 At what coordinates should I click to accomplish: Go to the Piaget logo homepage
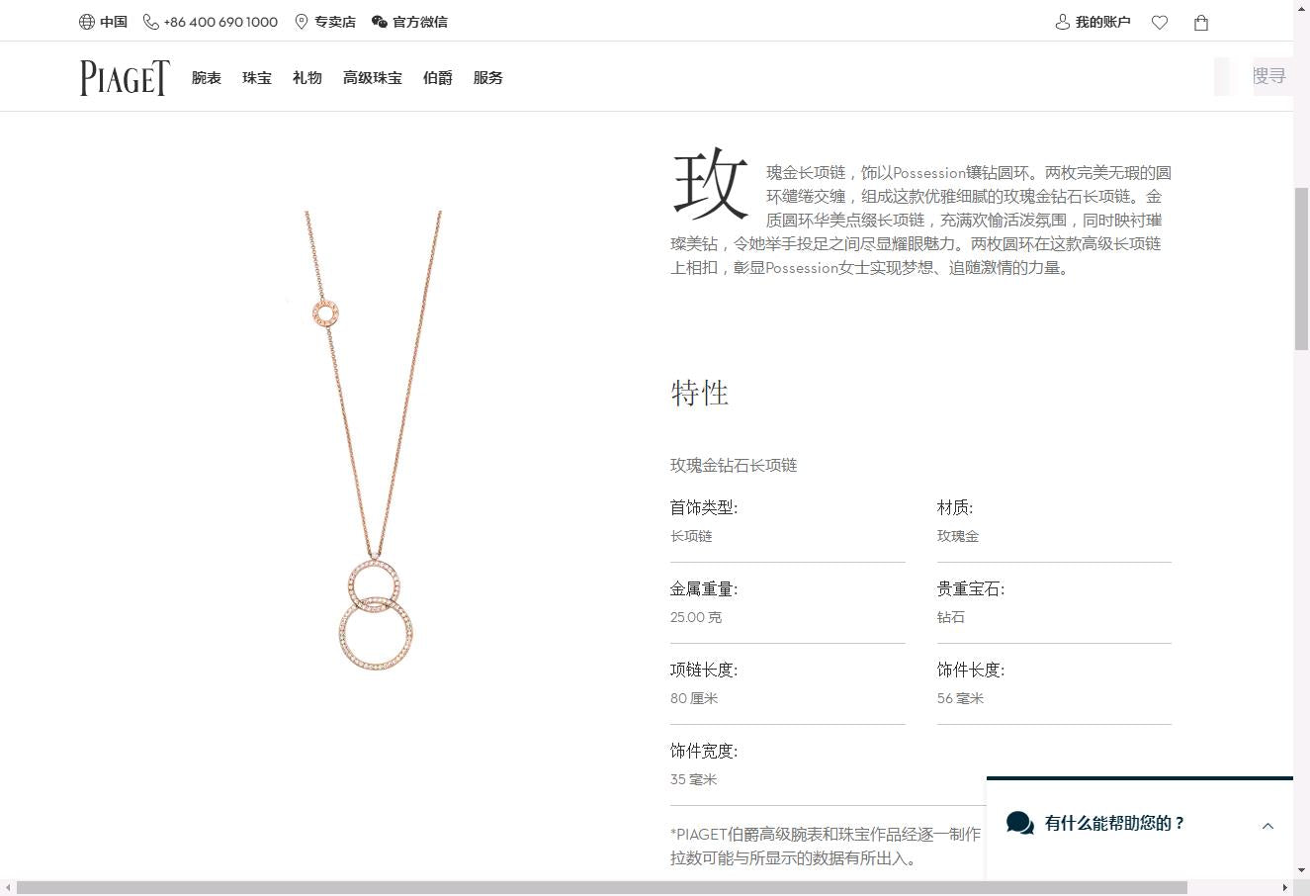(125, 78)
